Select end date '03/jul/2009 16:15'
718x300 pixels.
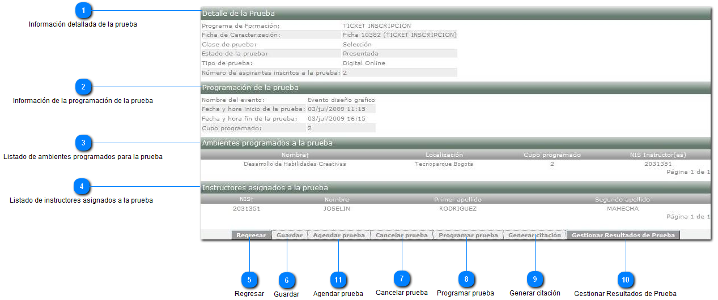(x=336, y=119)
